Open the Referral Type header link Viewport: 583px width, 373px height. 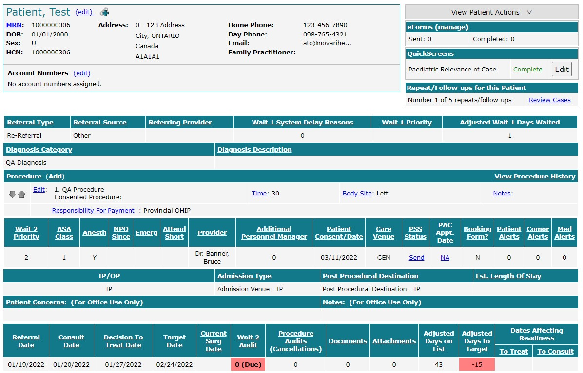coord(30,123)
